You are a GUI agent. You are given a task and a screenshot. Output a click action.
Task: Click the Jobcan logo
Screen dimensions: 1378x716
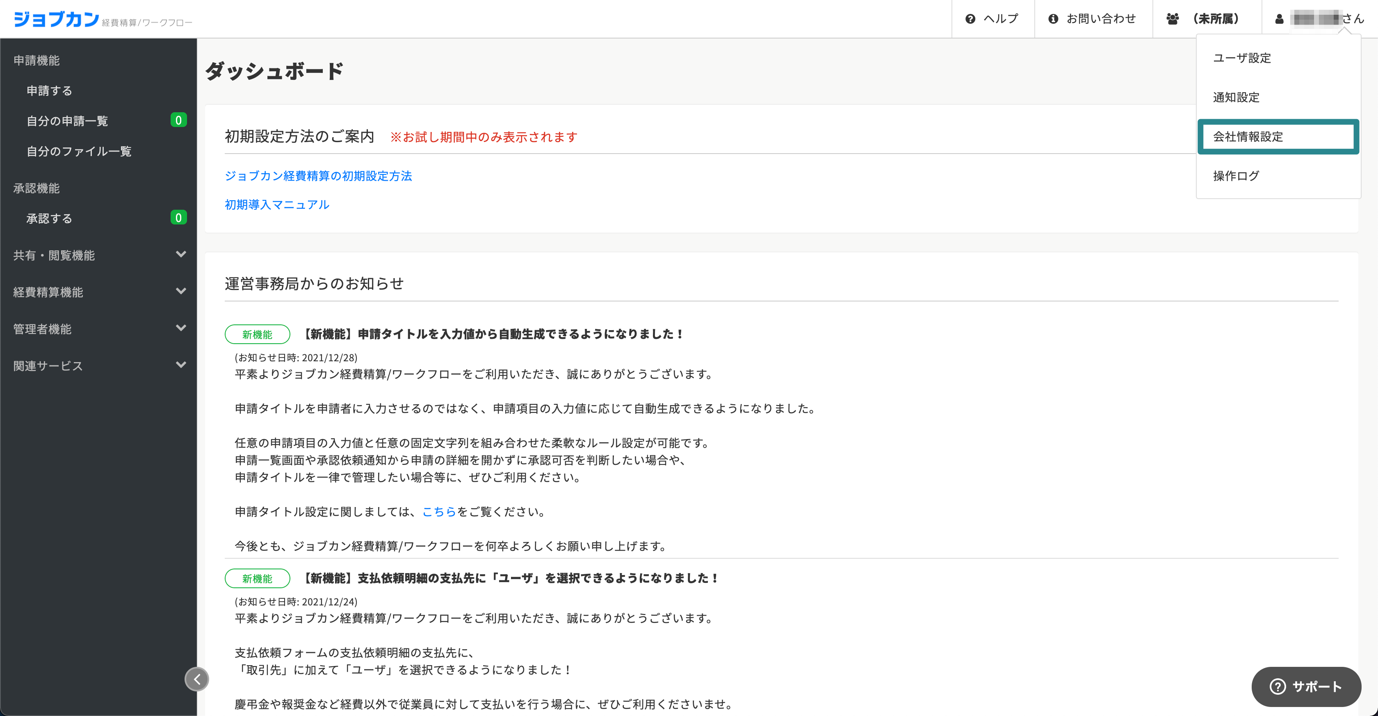point(102,19)
